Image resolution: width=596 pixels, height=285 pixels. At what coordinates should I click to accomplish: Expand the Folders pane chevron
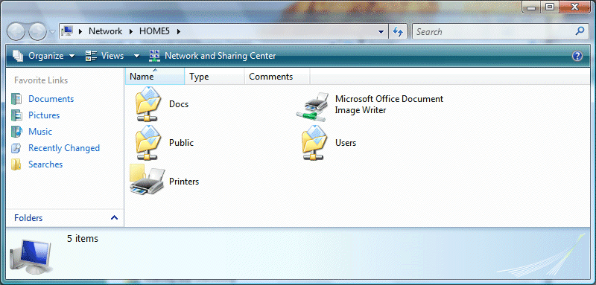(114, 218)
